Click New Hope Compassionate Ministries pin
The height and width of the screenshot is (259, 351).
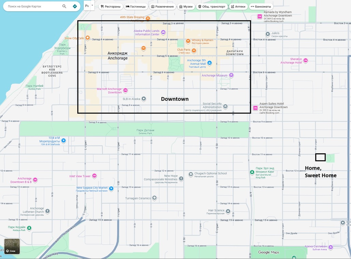click(181, 179)
